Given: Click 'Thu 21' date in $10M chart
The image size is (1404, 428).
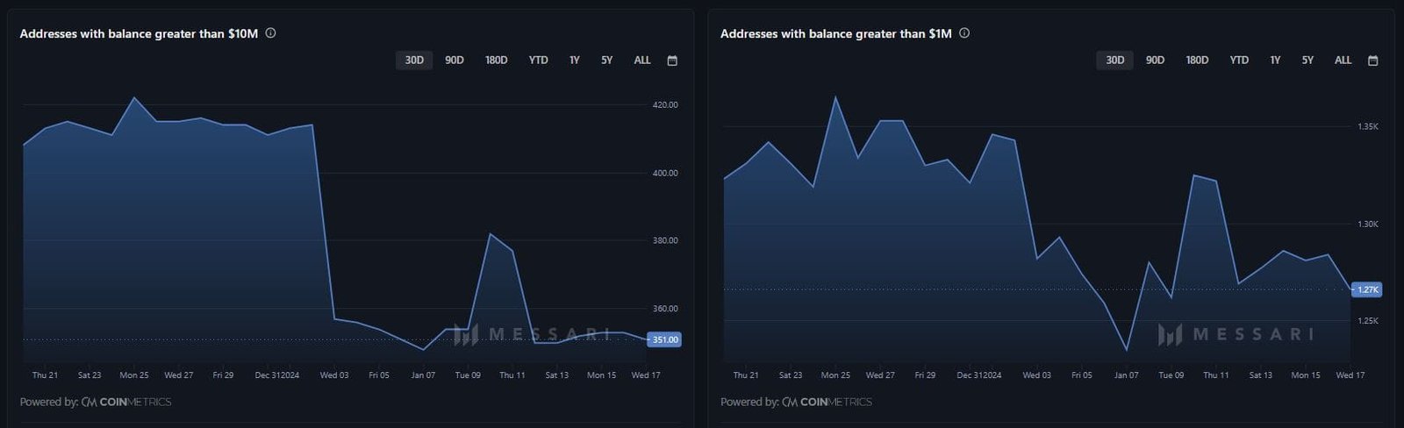Looking at the screenshot, I should click(45, 375).
